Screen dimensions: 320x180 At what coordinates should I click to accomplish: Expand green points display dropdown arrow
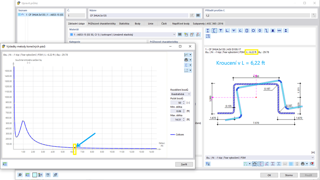tap(250, 164)
